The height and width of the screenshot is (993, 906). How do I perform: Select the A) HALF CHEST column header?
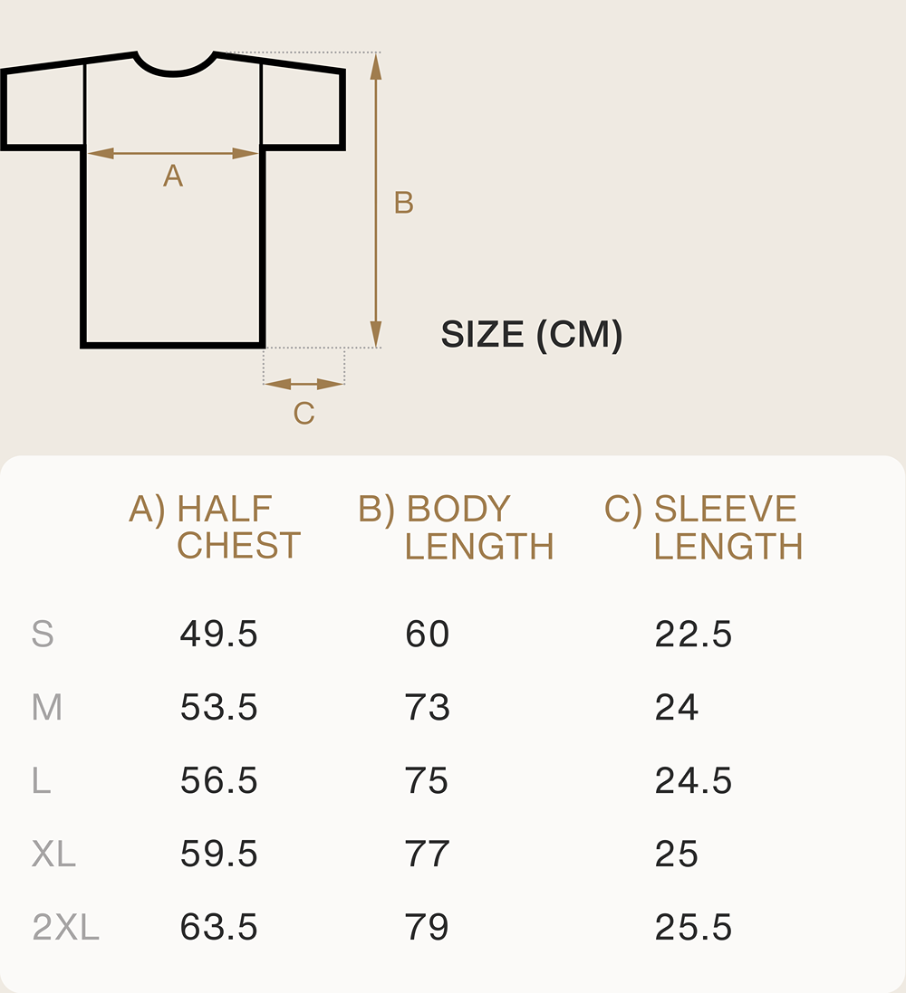[216, 528]
